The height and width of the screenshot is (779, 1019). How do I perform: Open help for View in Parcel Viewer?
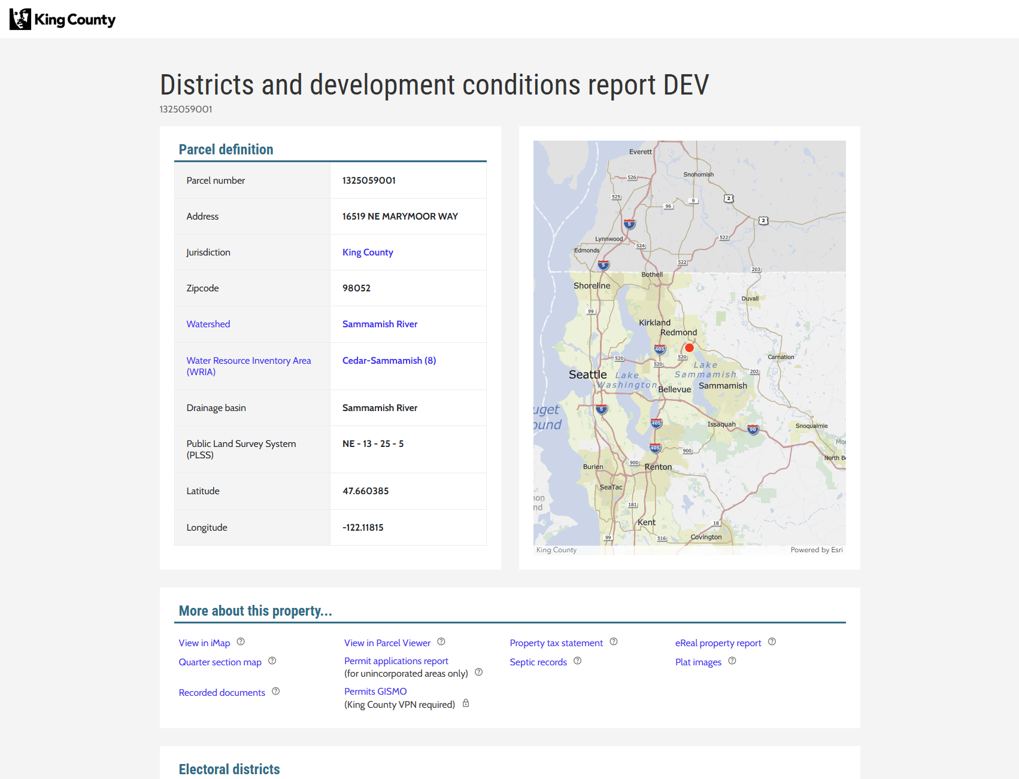click(441, 641)
